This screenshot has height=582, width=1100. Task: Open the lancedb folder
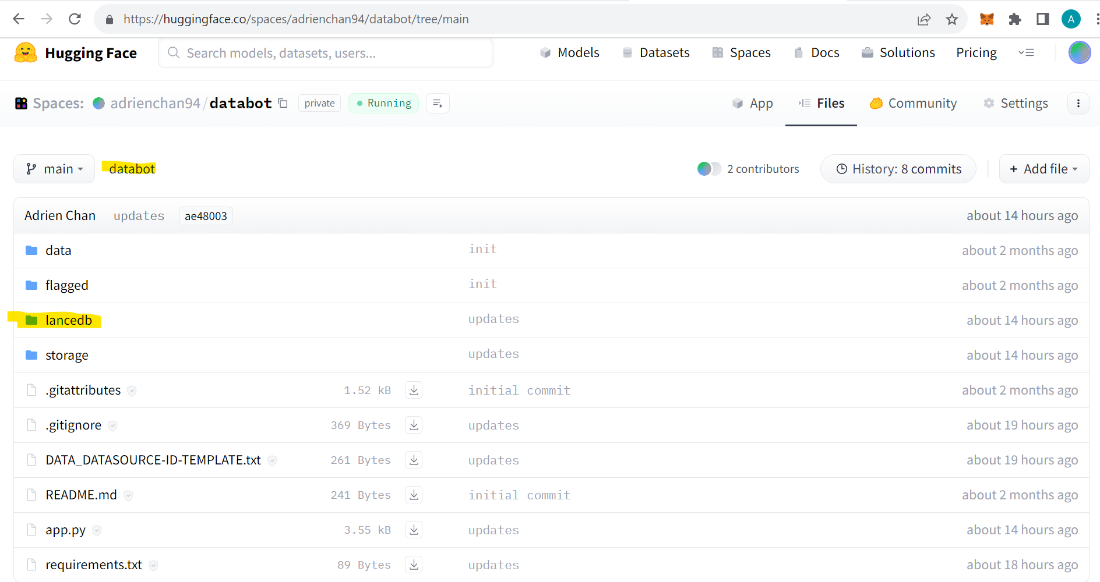pos(69,320)
